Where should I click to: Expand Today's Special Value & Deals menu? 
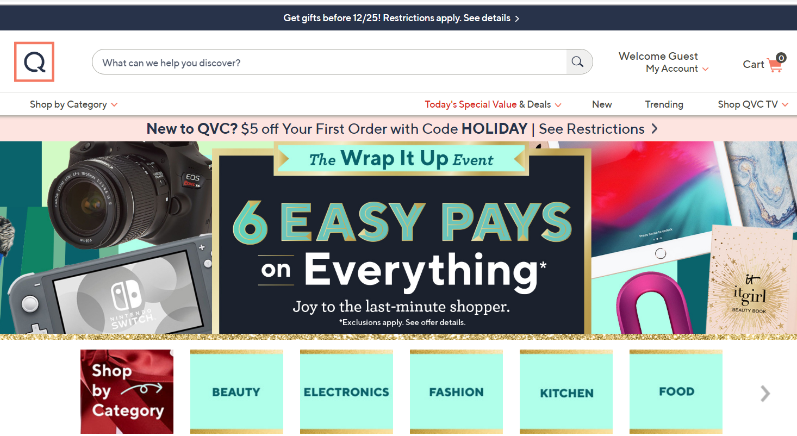click(493, 104)
